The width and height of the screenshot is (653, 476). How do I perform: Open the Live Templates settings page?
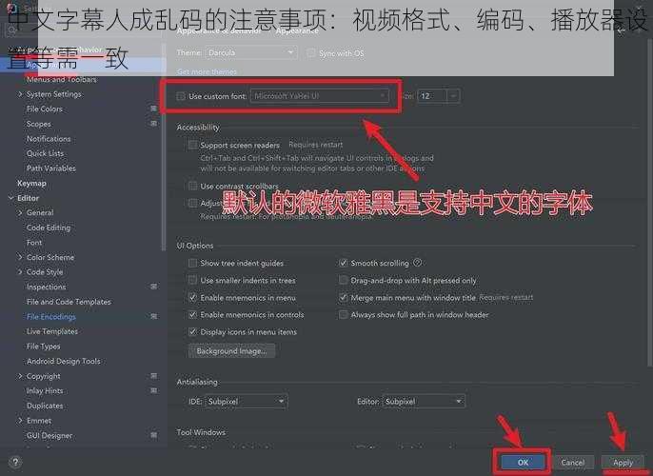pos(52,331)
